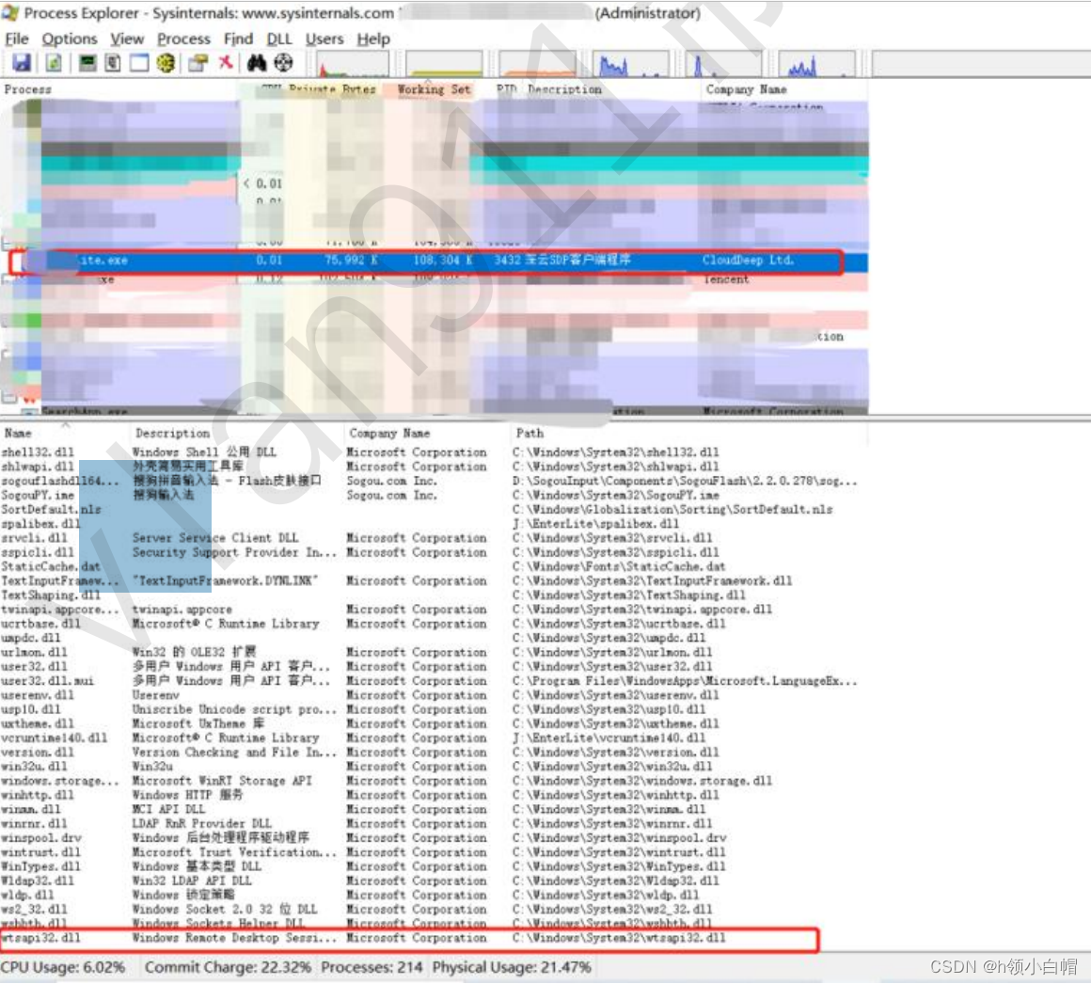
Task: Toggle the Show Lower Pane view
Action: click(139, 63)
